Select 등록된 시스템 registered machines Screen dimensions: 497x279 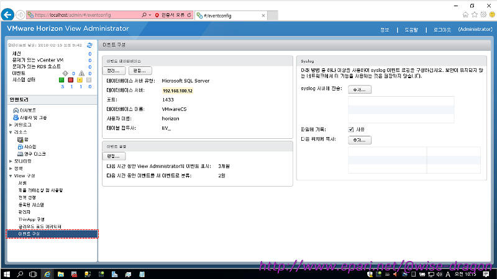pyautogui.click(x=30, y=205)
